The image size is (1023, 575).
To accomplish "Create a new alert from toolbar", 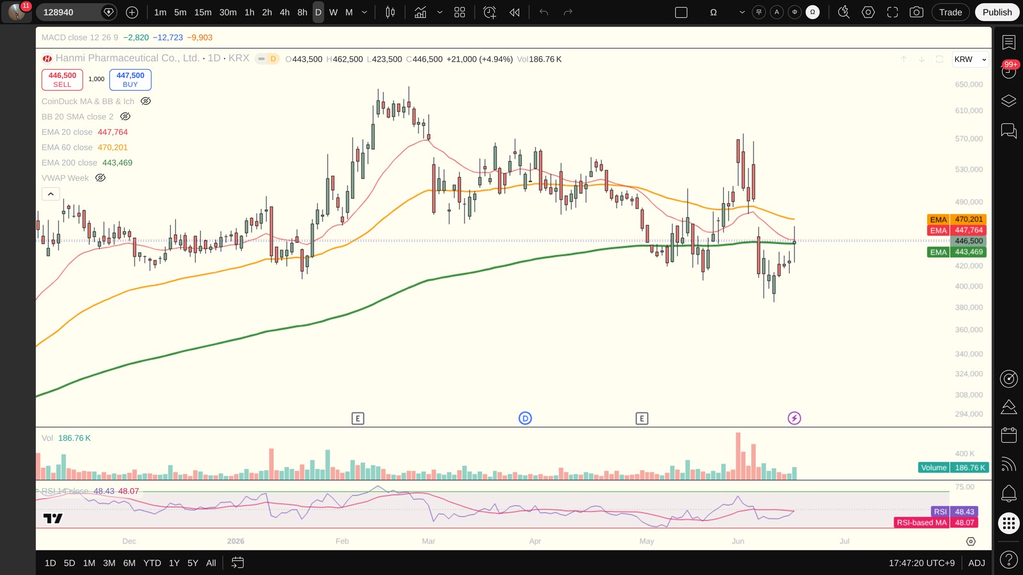I will point(490,12).
